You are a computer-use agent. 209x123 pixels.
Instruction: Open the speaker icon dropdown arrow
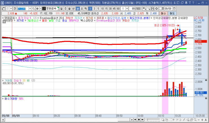[x=40, y=9]
